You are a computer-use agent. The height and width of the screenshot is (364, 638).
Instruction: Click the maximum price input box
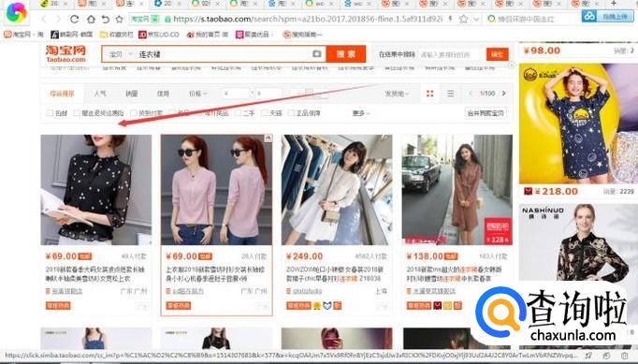(x=268, y=94)
